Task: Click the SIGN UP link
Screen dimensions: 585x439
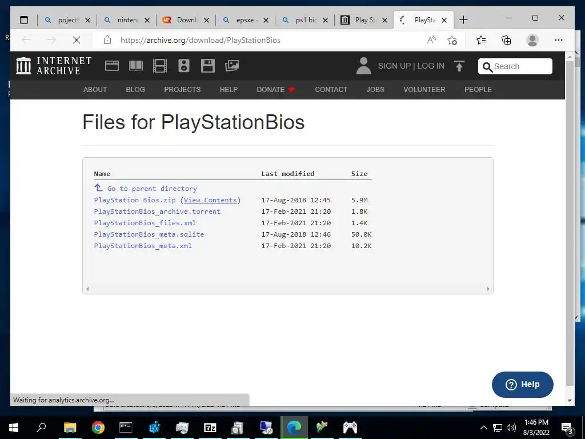Action: coord(394,66)
